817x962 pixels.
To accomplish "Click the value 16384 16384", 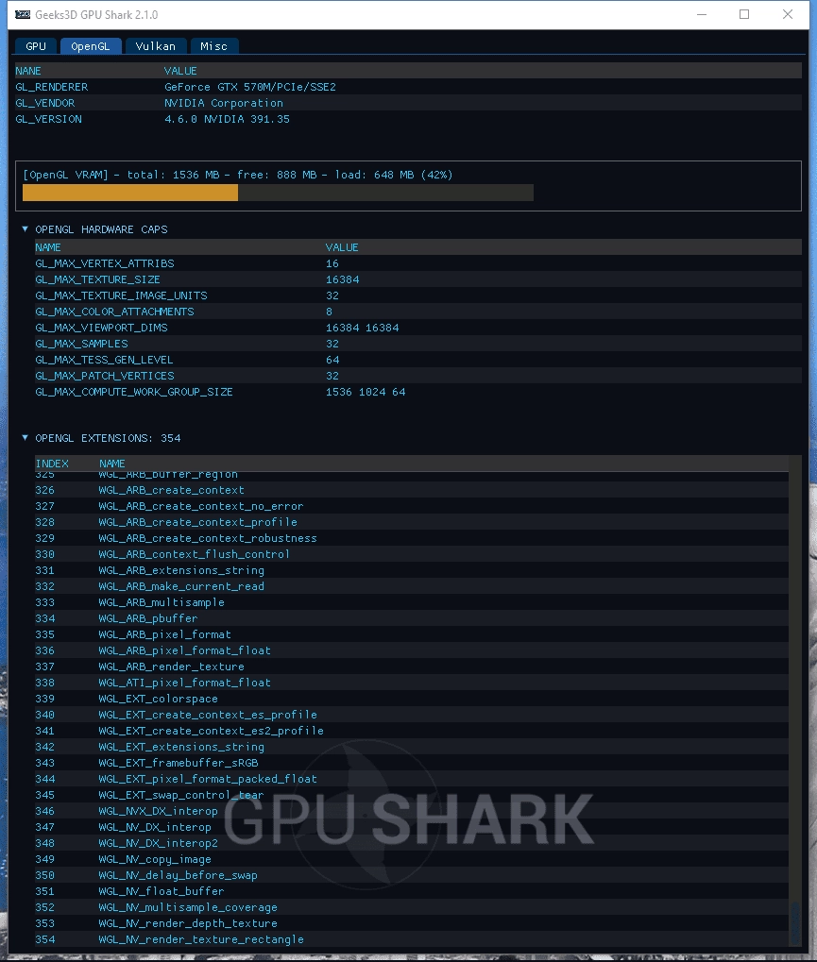I will 362,327.
